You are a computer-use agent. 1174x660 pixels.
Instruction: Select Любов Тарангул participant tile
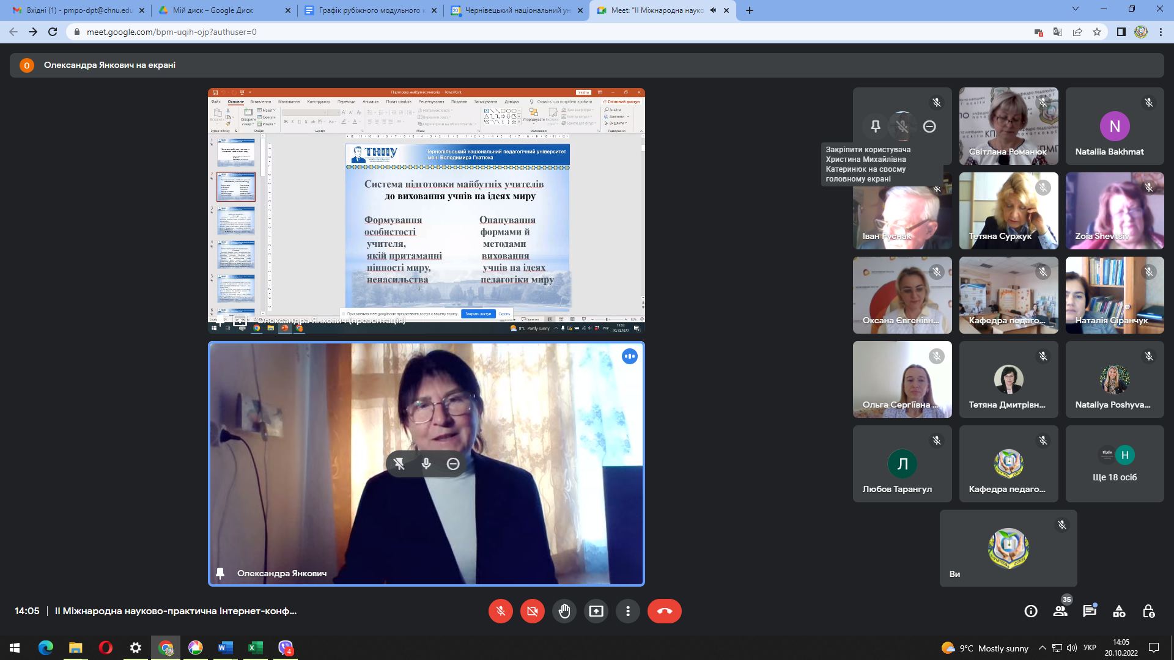903,464
